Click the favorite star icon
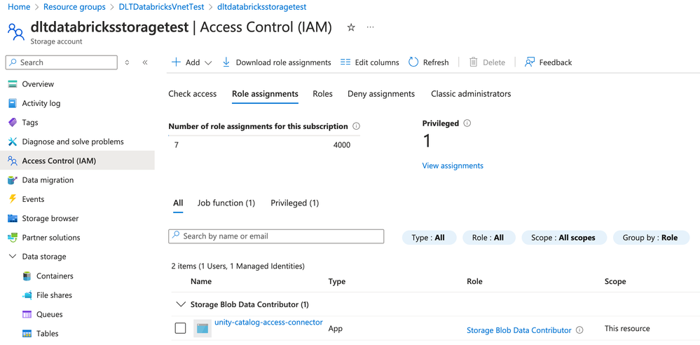The image size is (700, 345). [351, 28]
